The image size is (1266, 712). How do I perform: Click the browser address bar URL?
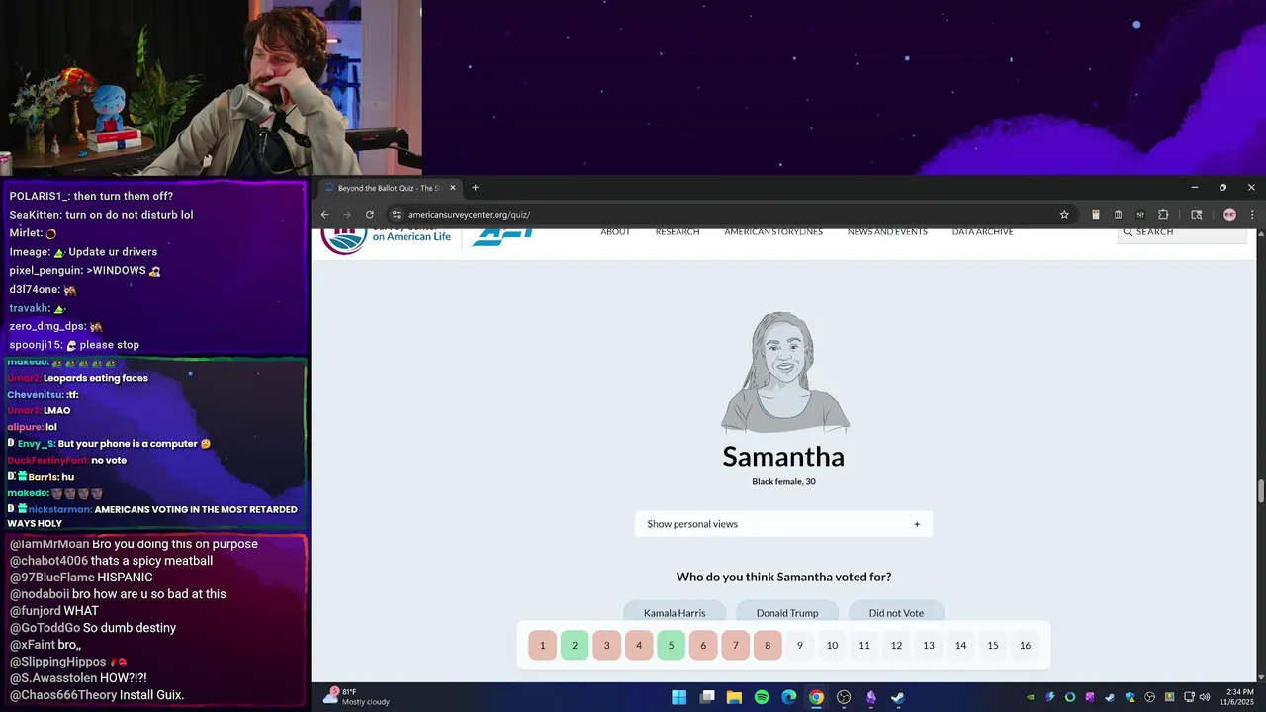[x=470, y=215]
